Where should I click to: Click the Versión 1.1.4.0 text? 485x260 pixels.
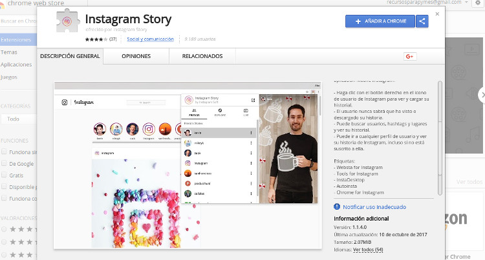pyautogui.click(x=350, y=227)
